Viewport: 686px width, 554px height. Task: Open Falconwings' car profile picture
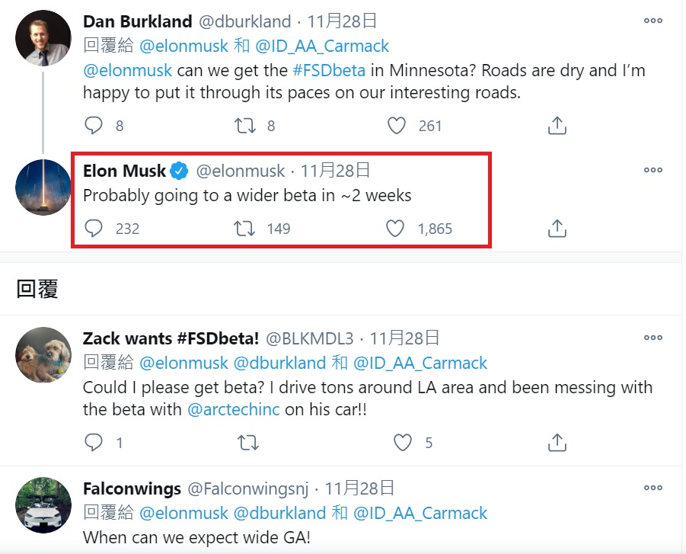click(x=43, y=505)
